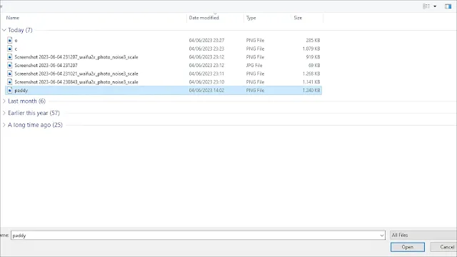Click the 69 KB size cell
This screenshot has height=257, width=457.
(314, 65)
